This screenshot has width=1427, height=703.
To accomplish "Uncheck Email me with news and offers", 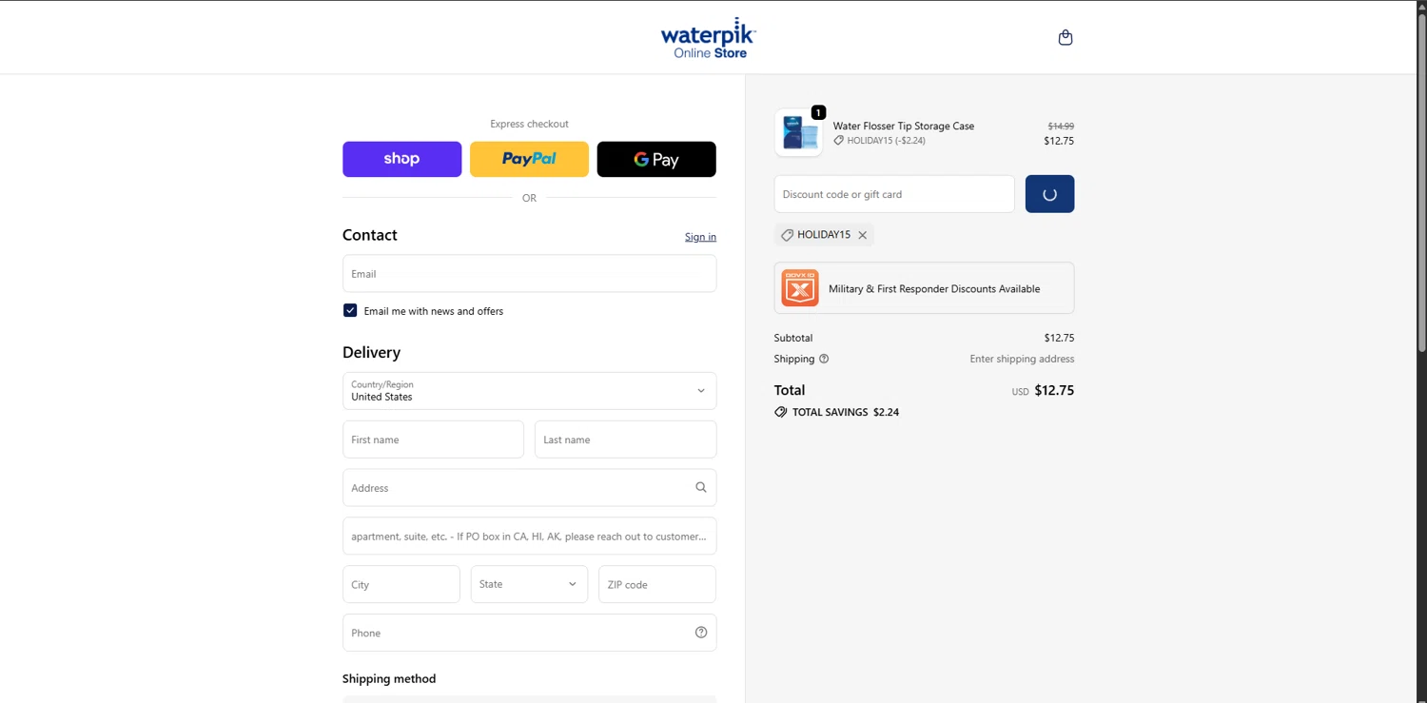I will point(350,310).
